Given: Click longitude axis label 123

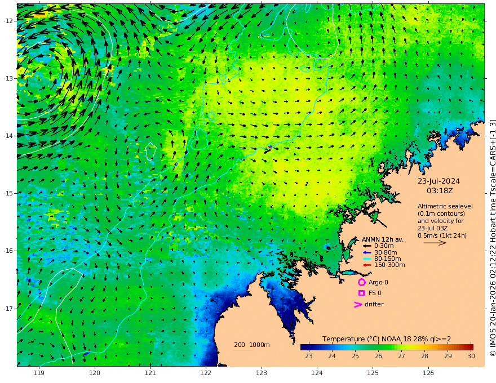Looking at the screenshot, I should 262,373.
